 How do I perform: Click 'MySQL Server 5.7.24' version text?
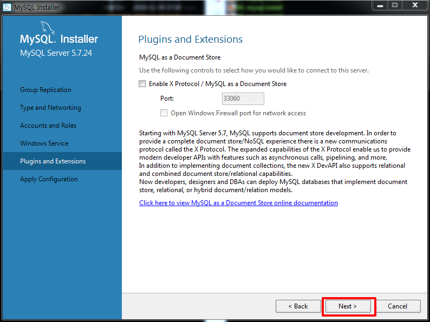[56, 53]
